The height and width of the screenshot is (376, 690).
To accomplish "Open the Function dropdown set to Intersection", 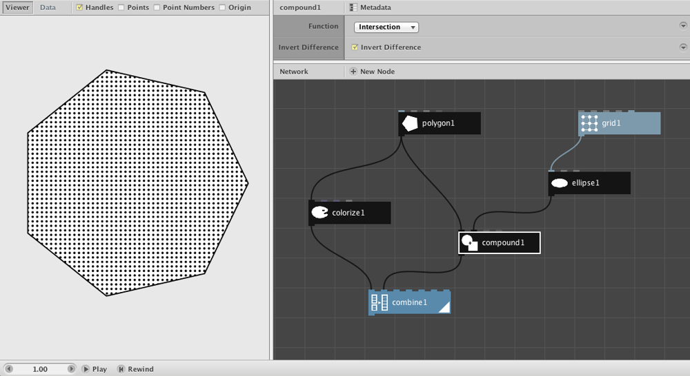I will pos(386,27).
